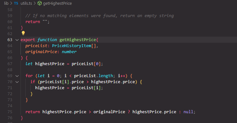
Task: Click the PriceHistoryItem type reference
Action: tap(71, 46)
